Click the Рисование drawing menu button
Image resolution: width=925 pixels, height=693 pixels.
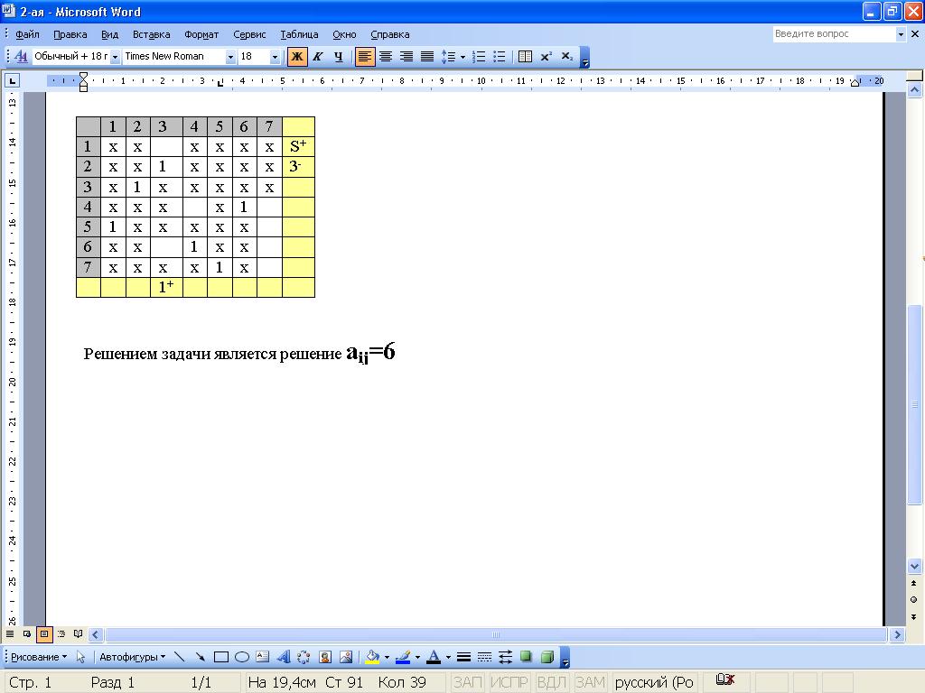coord(39,657)
